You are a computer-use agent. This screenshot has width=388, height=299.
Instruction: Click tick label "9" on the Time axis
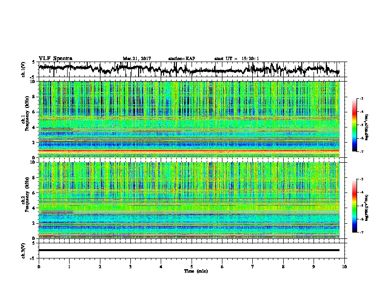pyautogui.click(x=314, y=267)
